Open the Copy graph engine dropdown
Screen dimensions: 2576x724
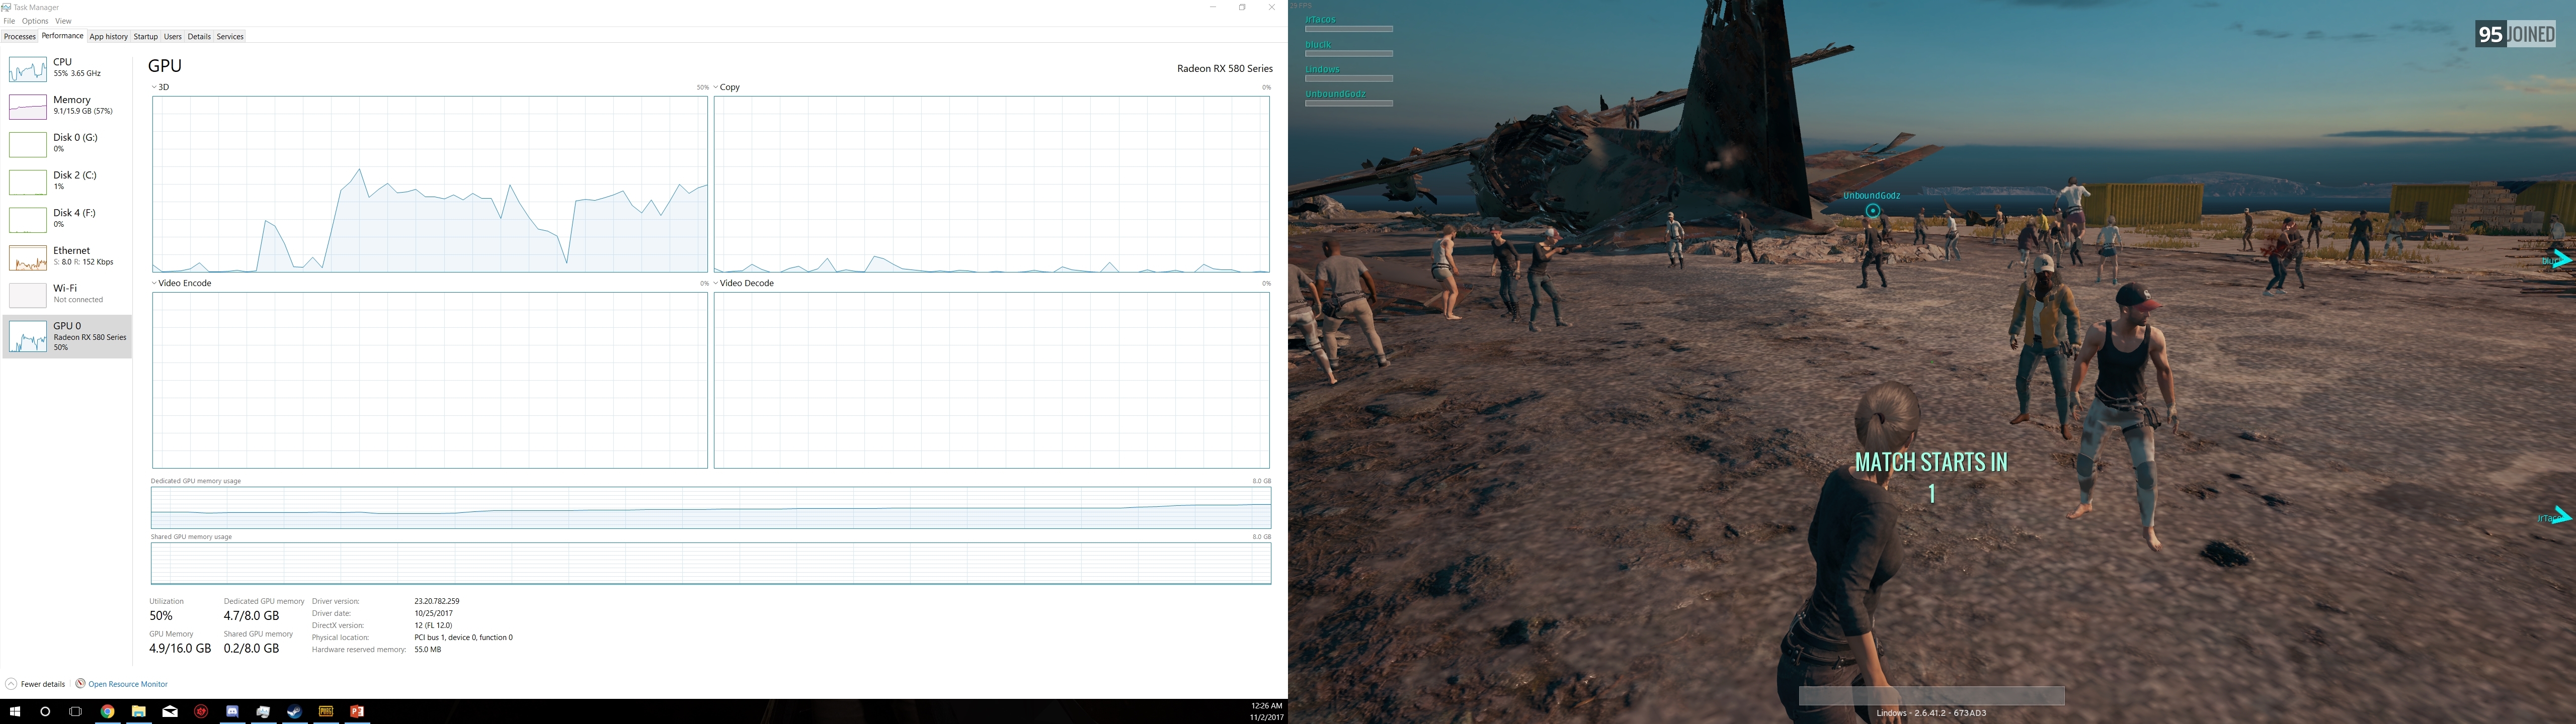727,87
